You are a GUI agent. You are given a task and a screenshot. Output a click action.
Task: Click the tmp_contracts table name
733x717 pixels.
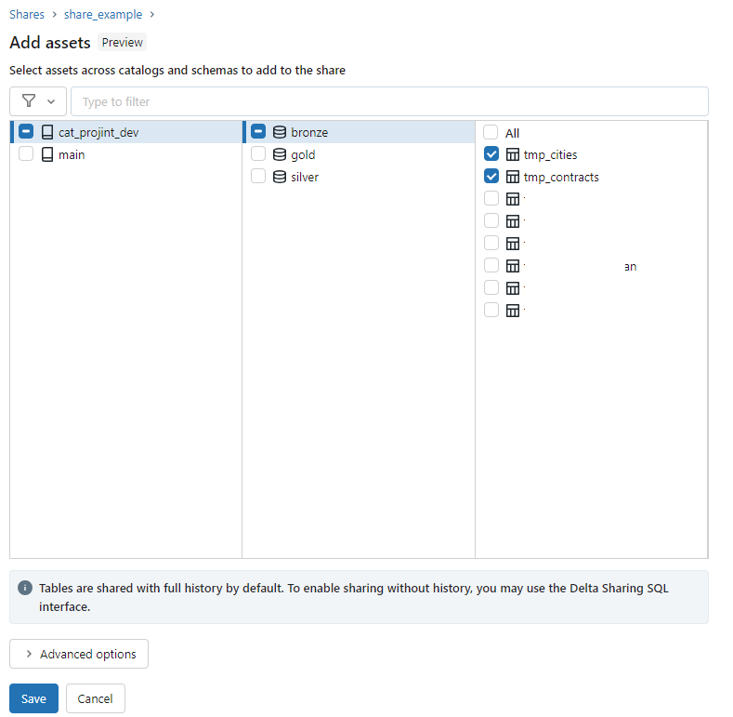tap(561, 178)
